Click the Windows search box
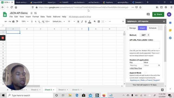This screenshot has height=98, width=174. [30, 95]
